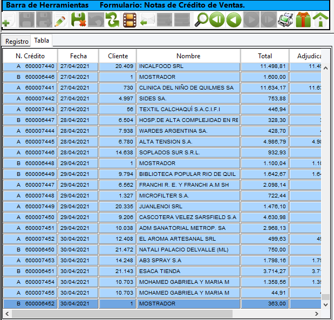This screenshot has height=320, width=334.
Task: Click the horizontal scrollbar left arrow
Action: click(x=7, y=314)
